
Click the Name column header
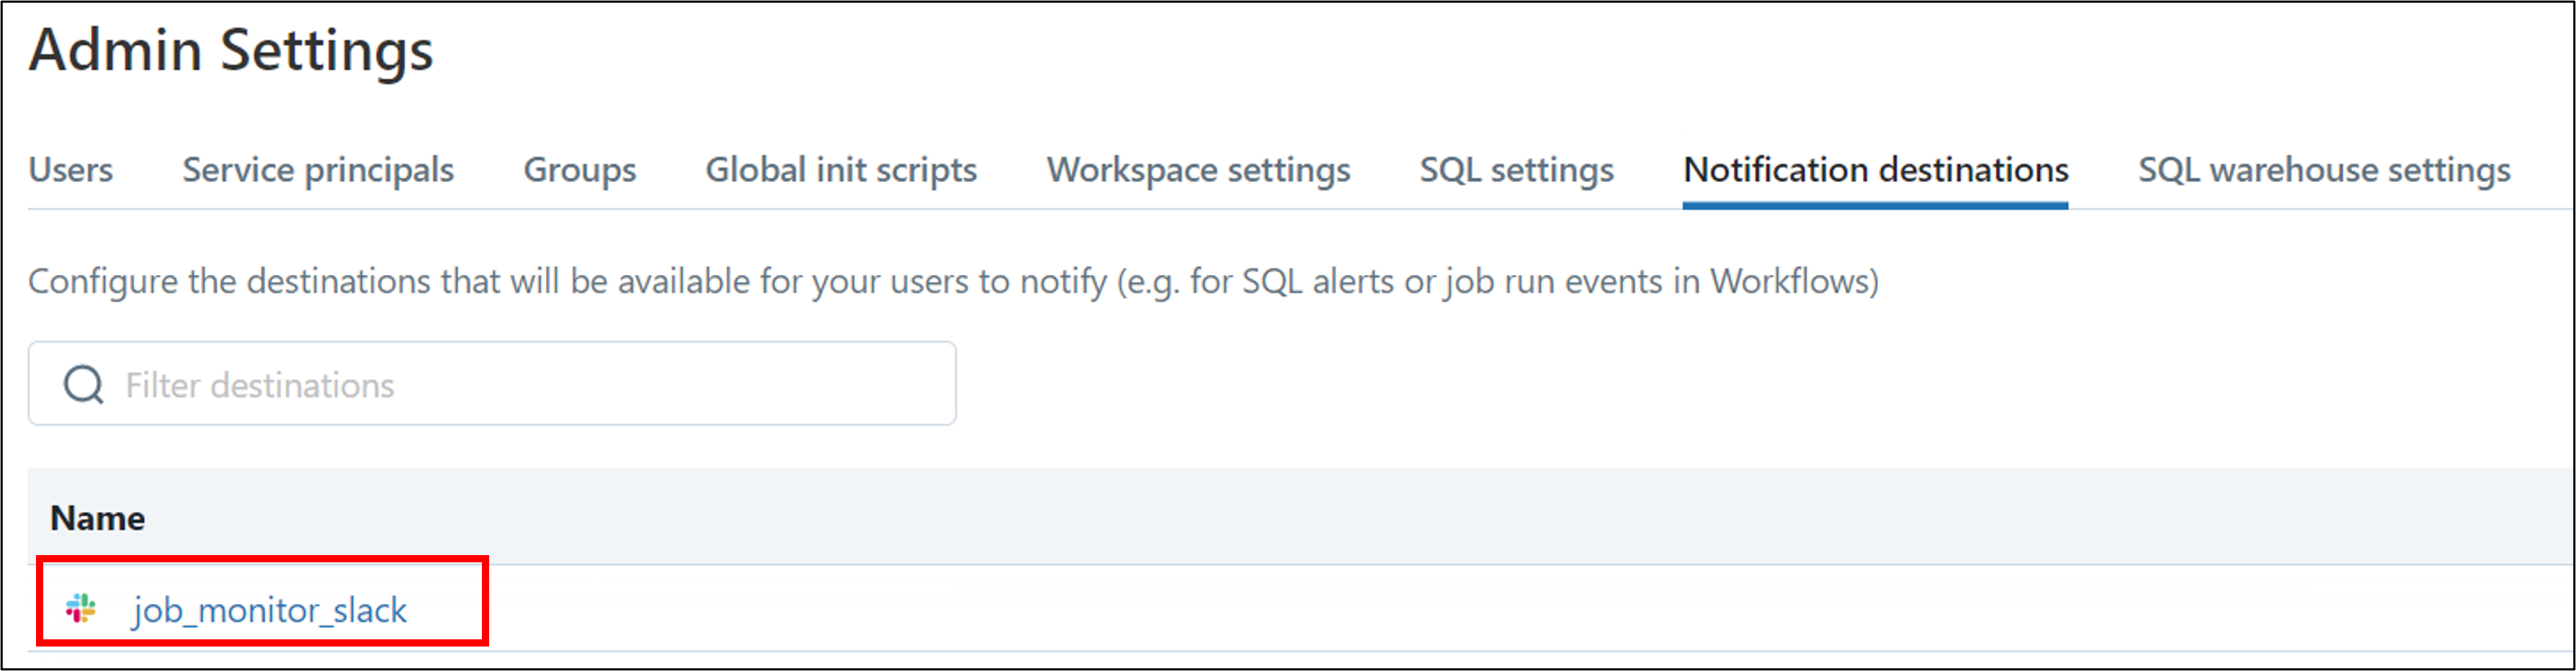[x=97, y=518]
